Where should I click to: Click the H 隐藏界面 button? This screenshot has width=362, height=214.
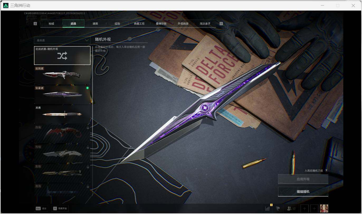pyautogui.click(x=60, y=208)
